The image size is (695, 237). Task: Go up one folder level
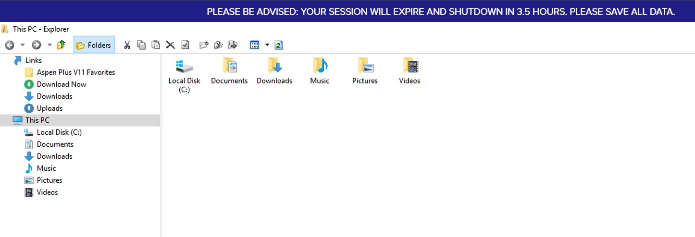pos(61,45)
